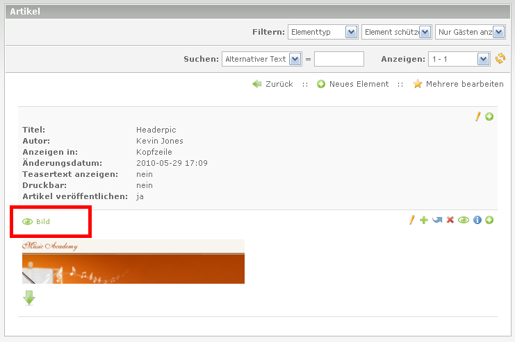Click the green cross add icon for Bild
This screenshot has width=515, height=342.
click(423, 220)
